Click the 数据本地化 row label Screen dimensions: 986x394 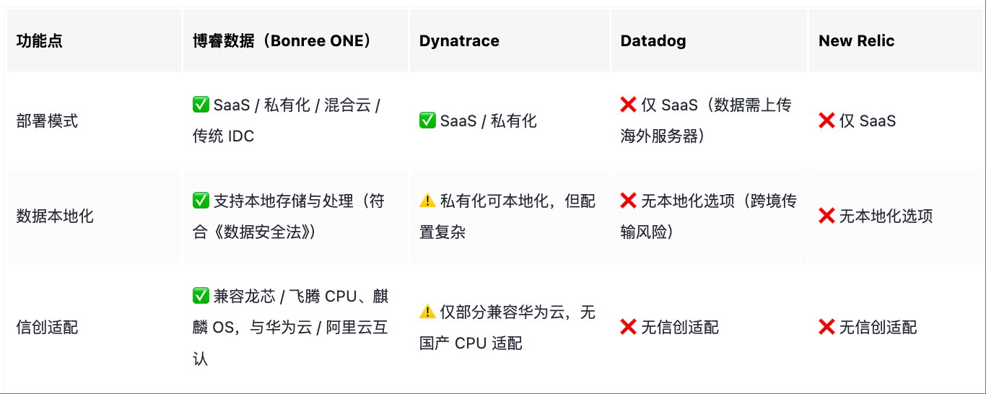click(55, 216)
